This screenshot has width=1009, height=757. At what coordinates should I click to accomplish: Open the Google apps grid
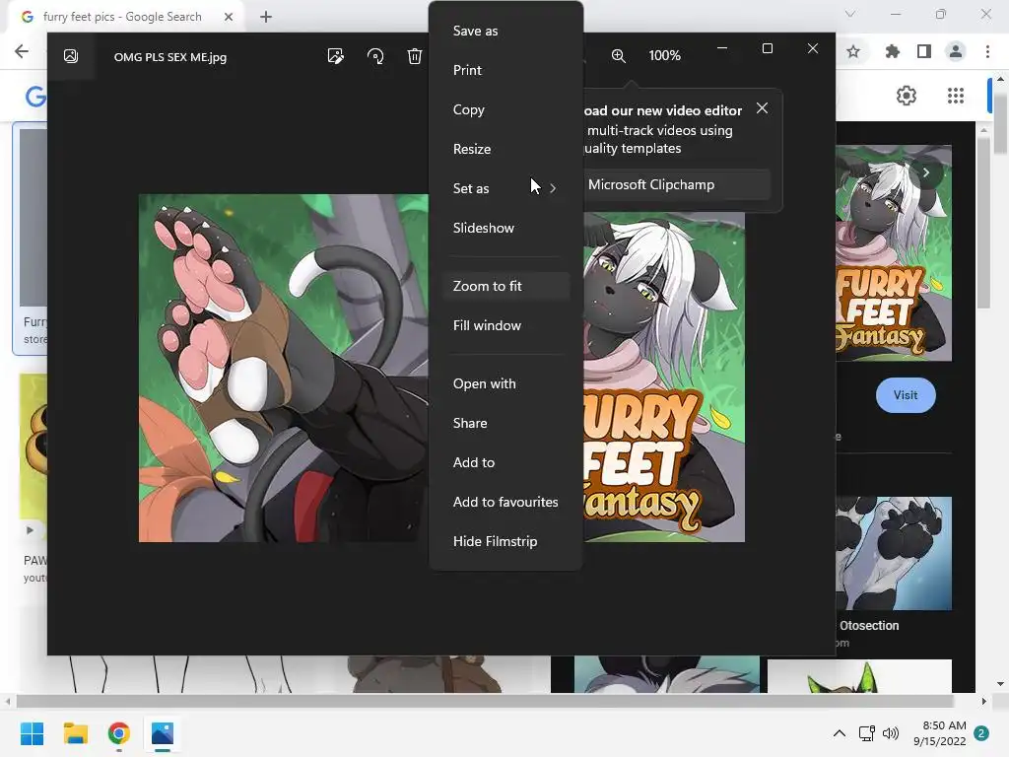tap(956, 96)
